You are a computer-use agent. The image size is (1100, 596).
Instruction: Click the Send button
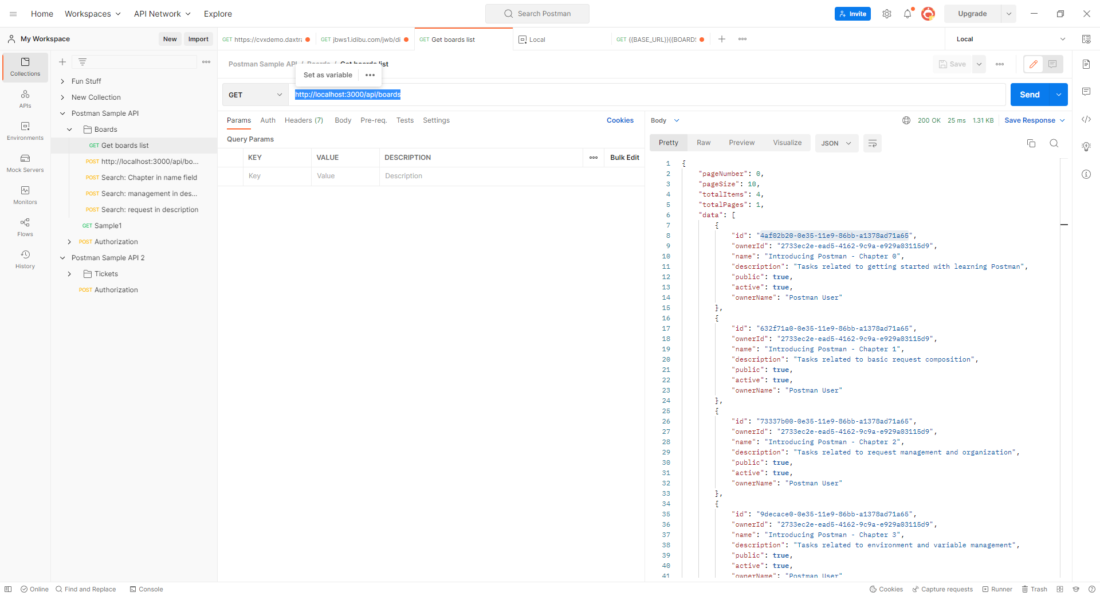tap(1030, 95)
